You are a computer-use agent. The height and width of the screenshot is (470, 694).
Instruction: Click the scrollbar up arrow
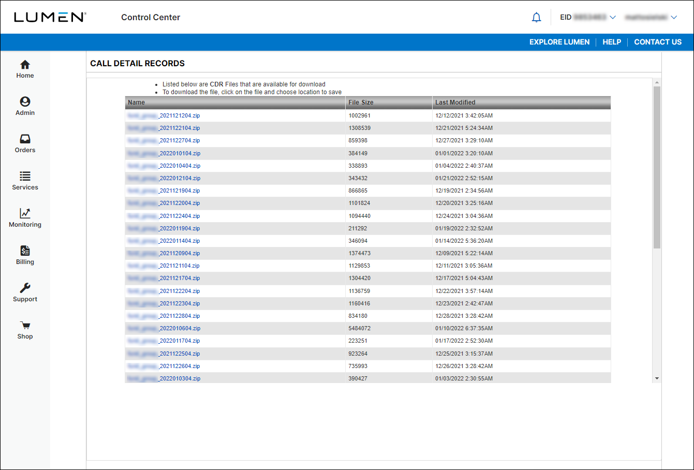pos(657,82)
